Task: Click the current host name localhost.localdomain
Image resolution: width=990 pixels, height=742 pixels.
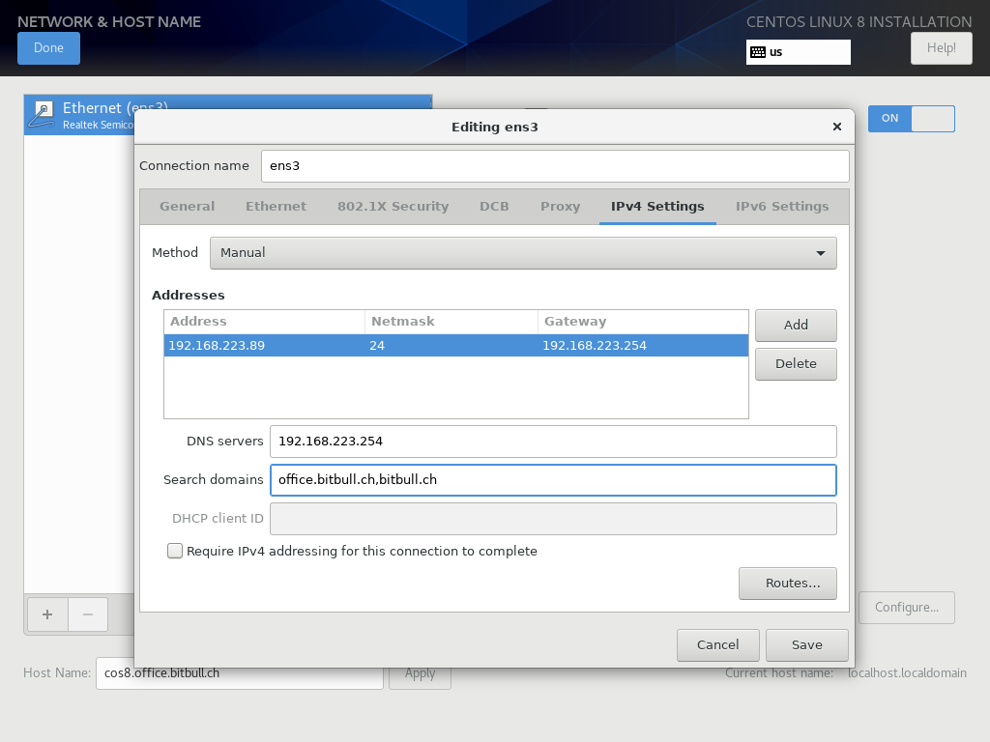Action: coord(907,673)
